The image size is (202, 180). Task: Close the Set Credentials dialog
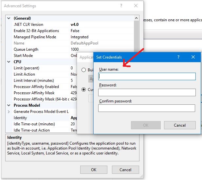click(x=193, y=57)
